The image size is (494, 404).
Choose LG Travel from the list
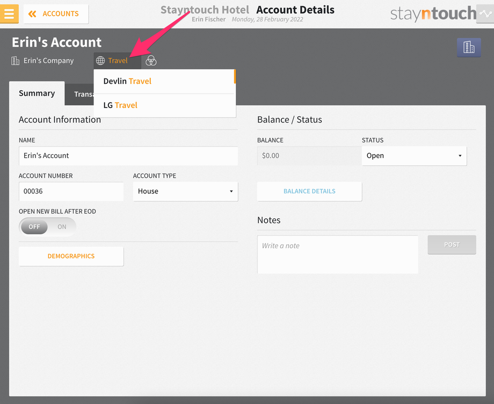(164, 105)
